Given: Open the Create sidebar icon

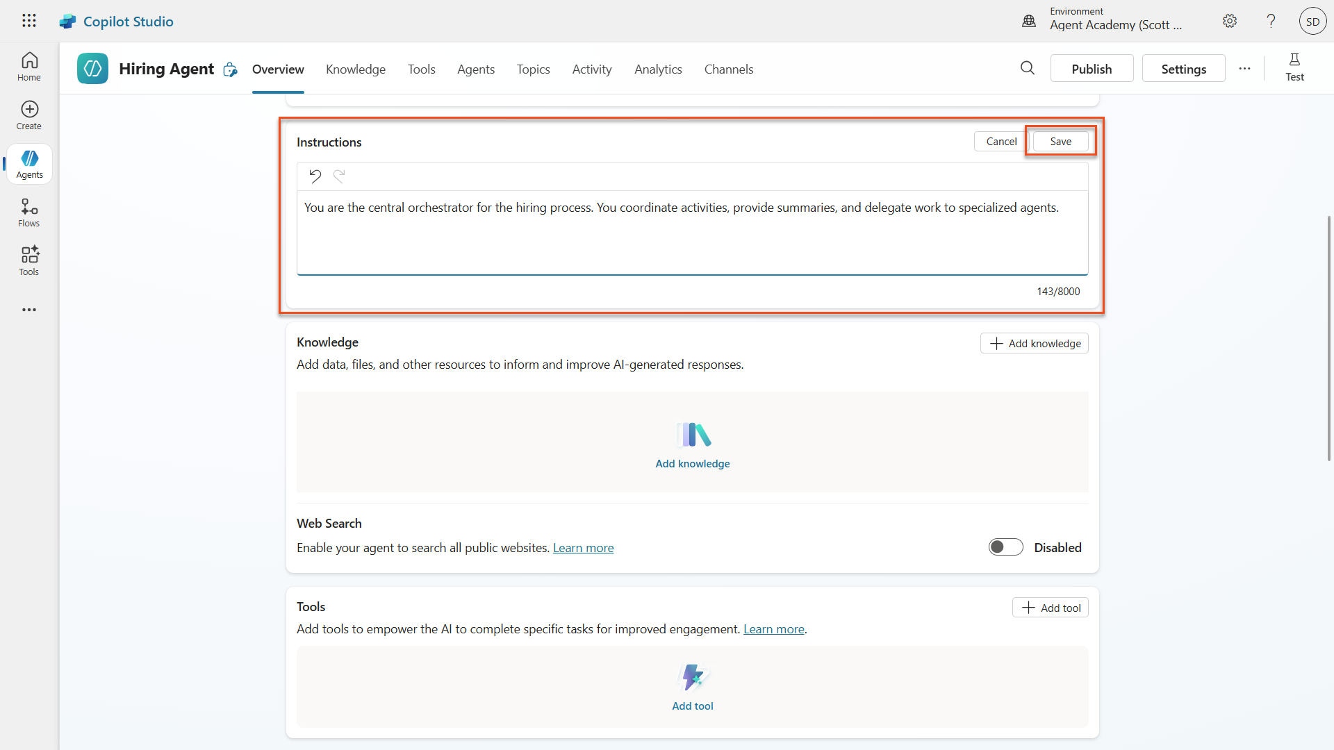Looking at the screenshot, I should coord(29,115).
